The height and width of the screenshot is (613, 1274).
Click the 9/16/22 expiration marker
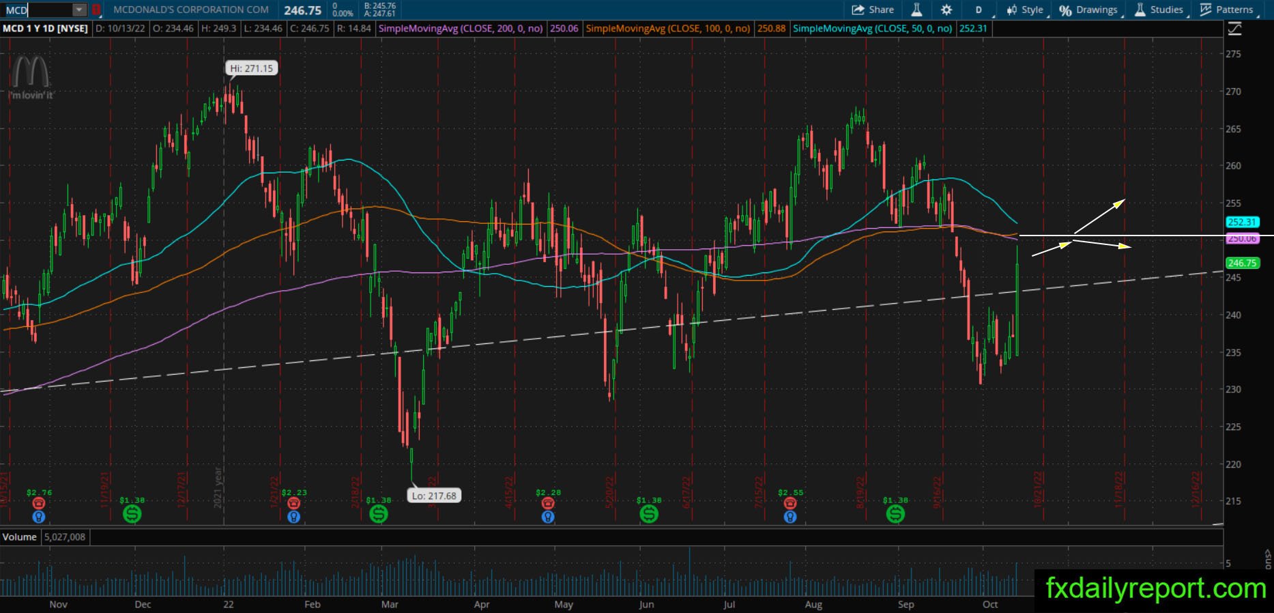point(938,493)
